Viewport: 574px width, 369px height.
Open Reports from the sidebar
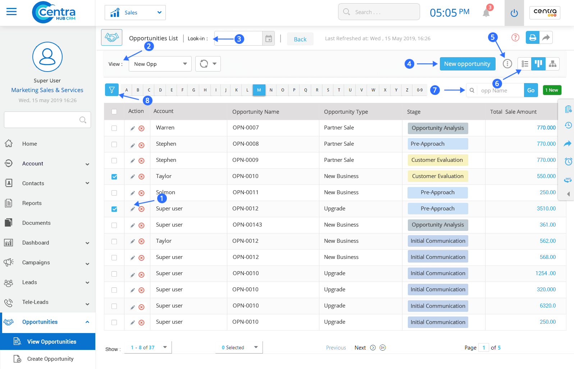coord(32,203)
